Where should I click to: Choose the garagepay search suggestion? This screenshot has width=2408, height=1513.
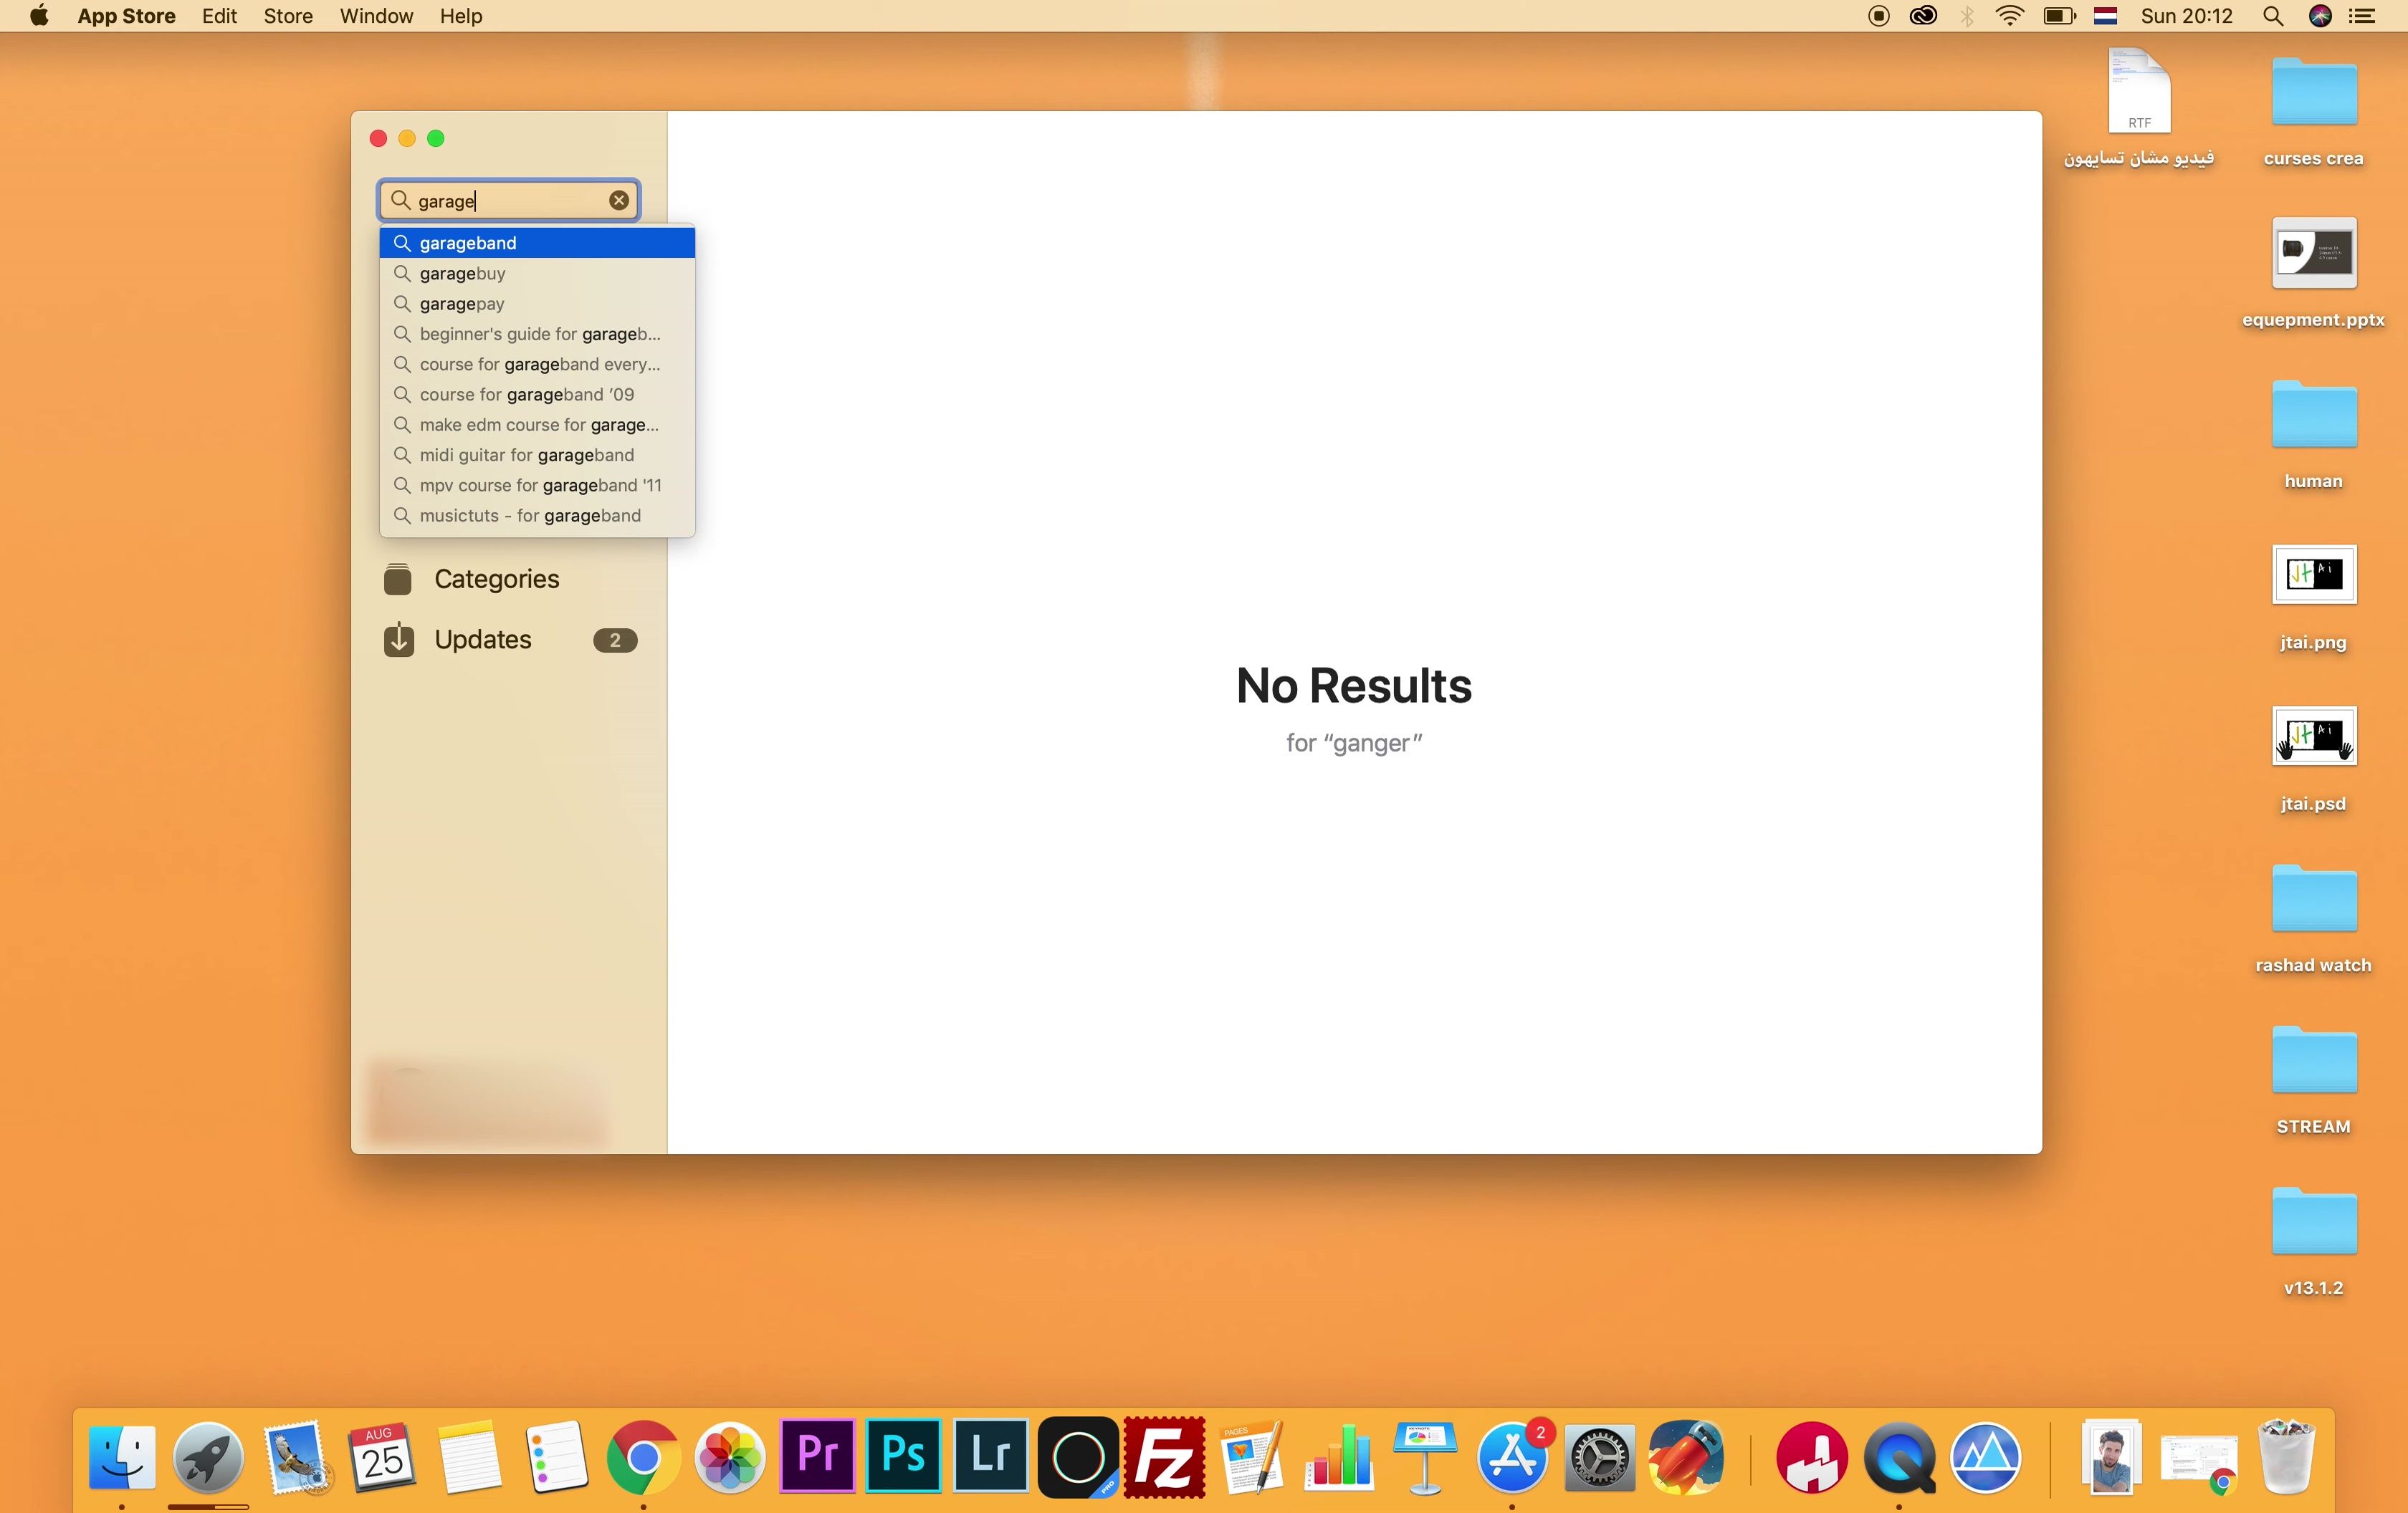pos(537,304)
